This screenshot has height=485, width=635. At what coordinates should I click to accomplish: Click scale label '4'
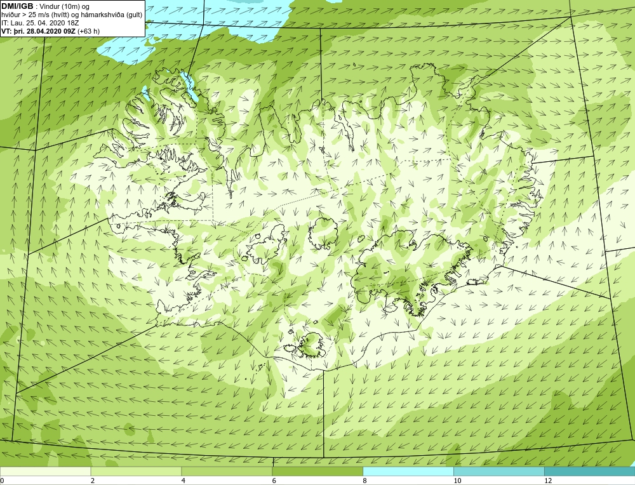(x=184, y=481)
